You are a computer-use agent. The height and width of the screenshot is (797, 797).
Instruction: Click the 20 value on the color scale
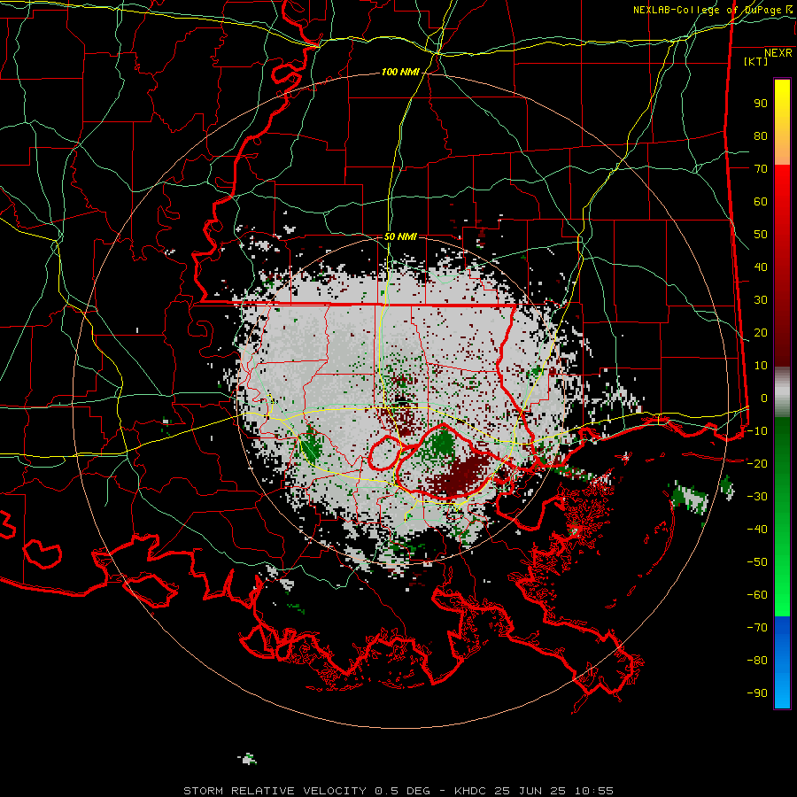[761, 333]
